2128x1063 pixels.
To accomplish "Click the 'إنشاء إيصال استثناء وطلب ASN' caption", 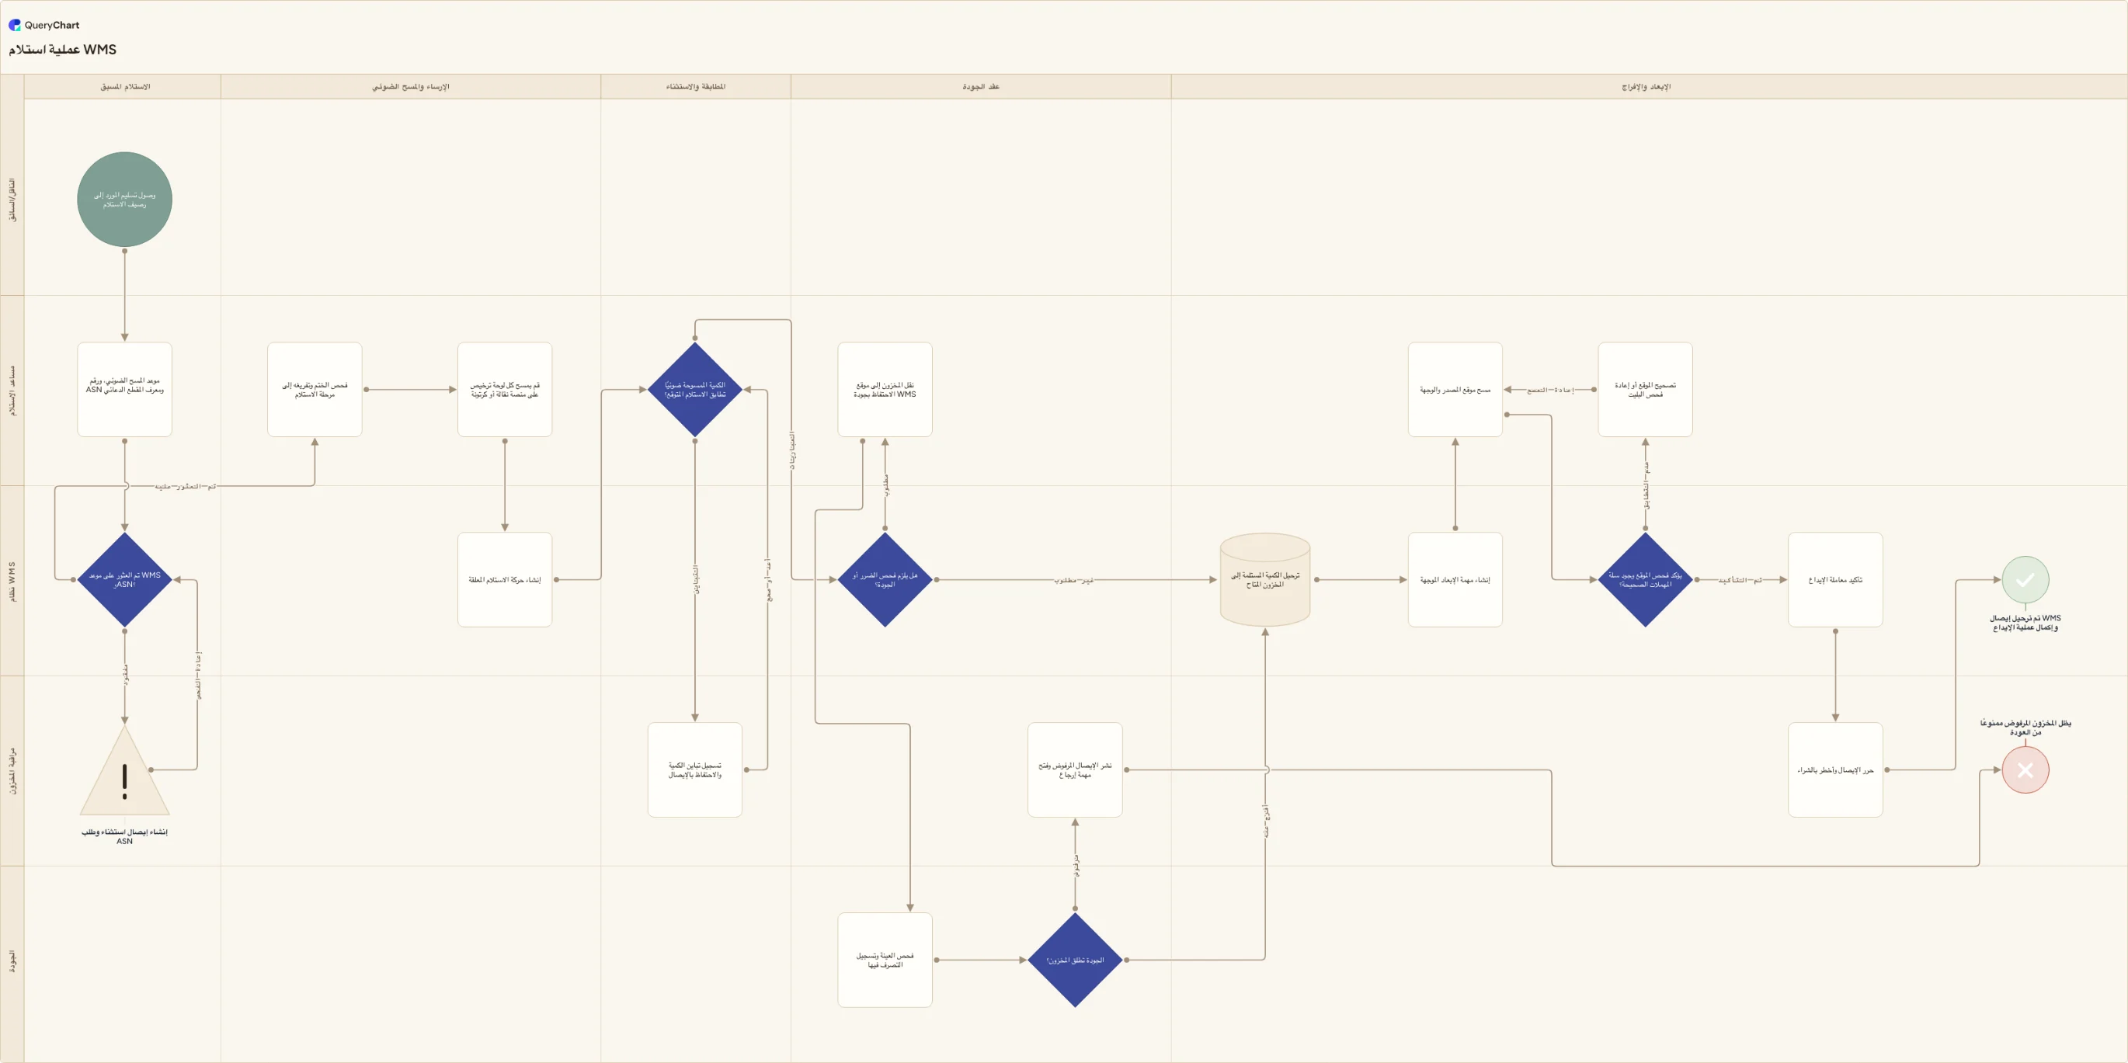I will tap(125, 837).
